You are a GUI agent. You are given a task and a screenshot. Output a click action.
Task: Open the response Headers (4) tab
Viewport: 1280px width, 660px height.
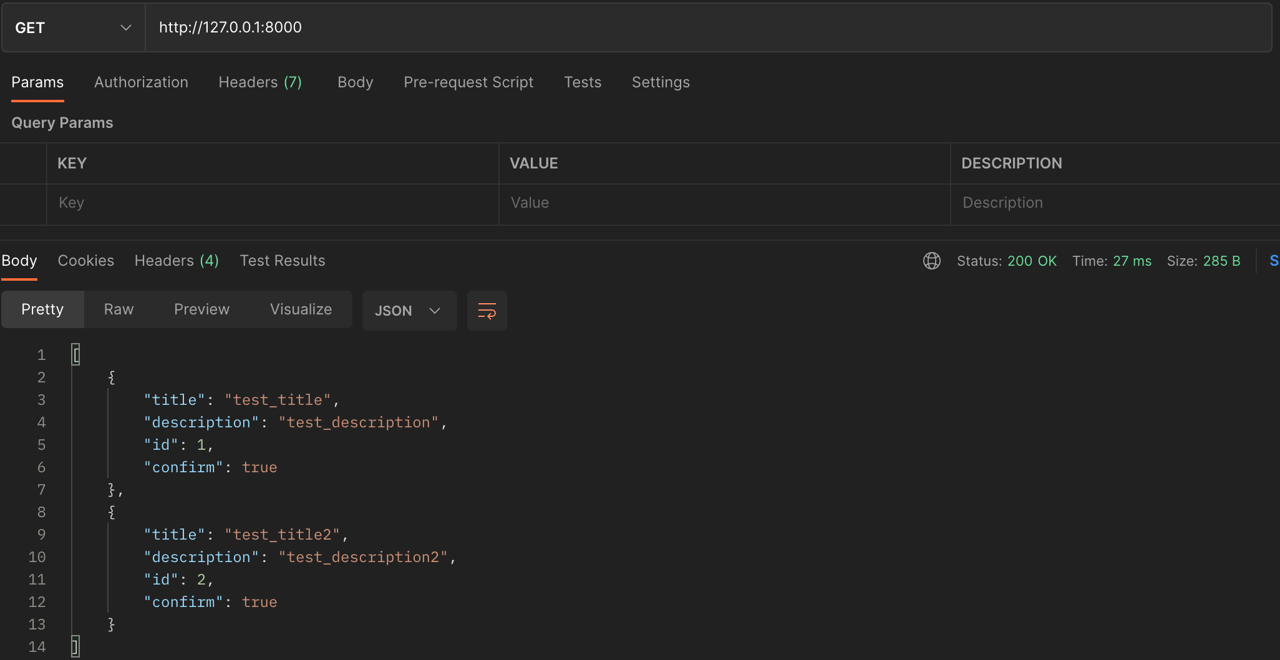pyautogui.click(x=177, y=261)
